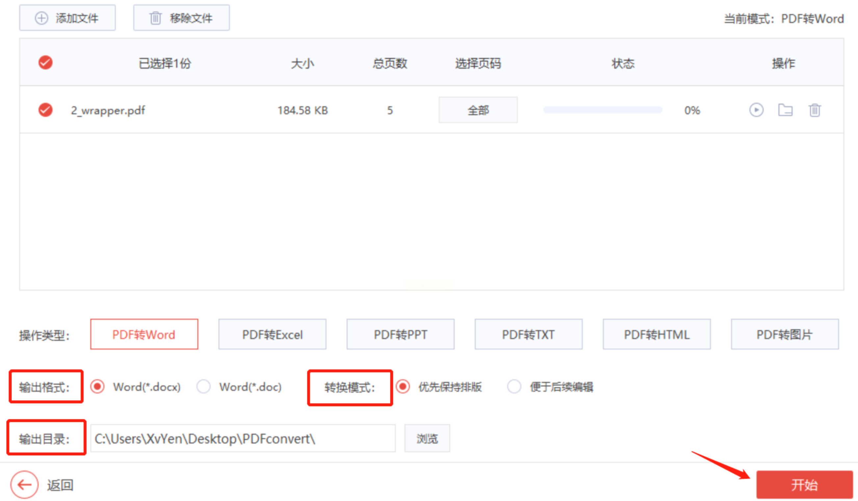Select the PDF转Word operation type

pyautogui.click(x=144, y=334)
